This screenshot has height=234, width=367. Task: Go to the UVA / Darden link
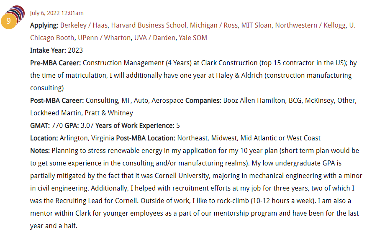pos(155,38)
